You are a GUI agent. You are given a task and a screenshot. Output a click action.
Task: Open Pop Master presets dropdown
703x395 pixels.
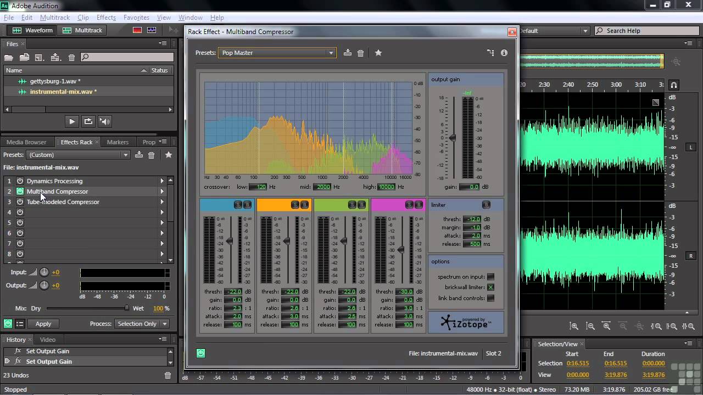click(x=277, y=53)
